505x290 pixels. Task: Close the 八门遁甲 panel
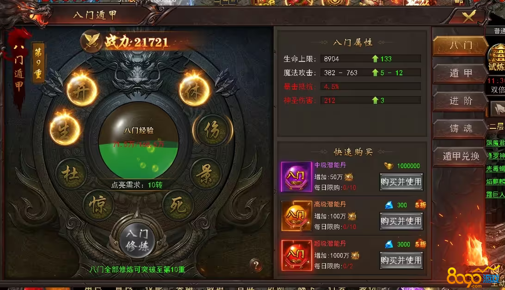point(468,16)
